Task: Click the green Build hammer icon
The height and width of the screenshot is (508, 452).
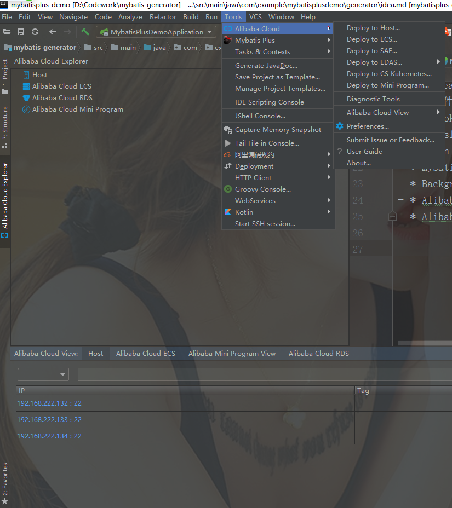Action: (x=85, y=31)
